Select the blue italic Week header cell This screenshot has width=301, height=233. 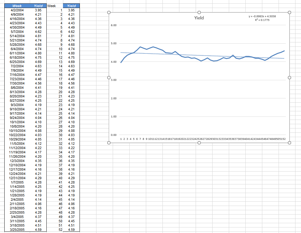17,6
